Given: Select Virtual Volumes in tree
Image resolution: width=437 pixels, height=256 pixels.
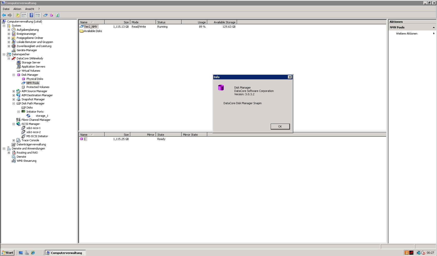Looking at the screenshot, I should [x=31, y=71].
